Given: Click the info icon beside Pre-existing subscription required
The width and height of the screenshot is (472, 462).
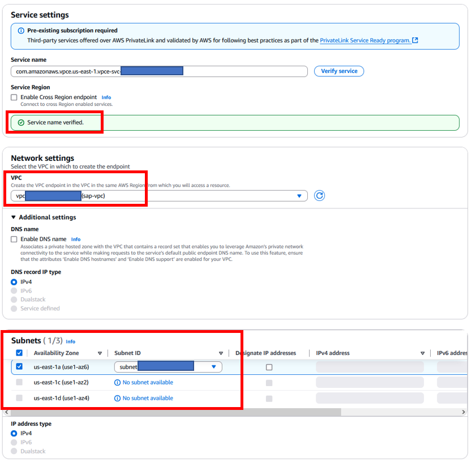Looking at the screenshot, I should coord(21,31).
